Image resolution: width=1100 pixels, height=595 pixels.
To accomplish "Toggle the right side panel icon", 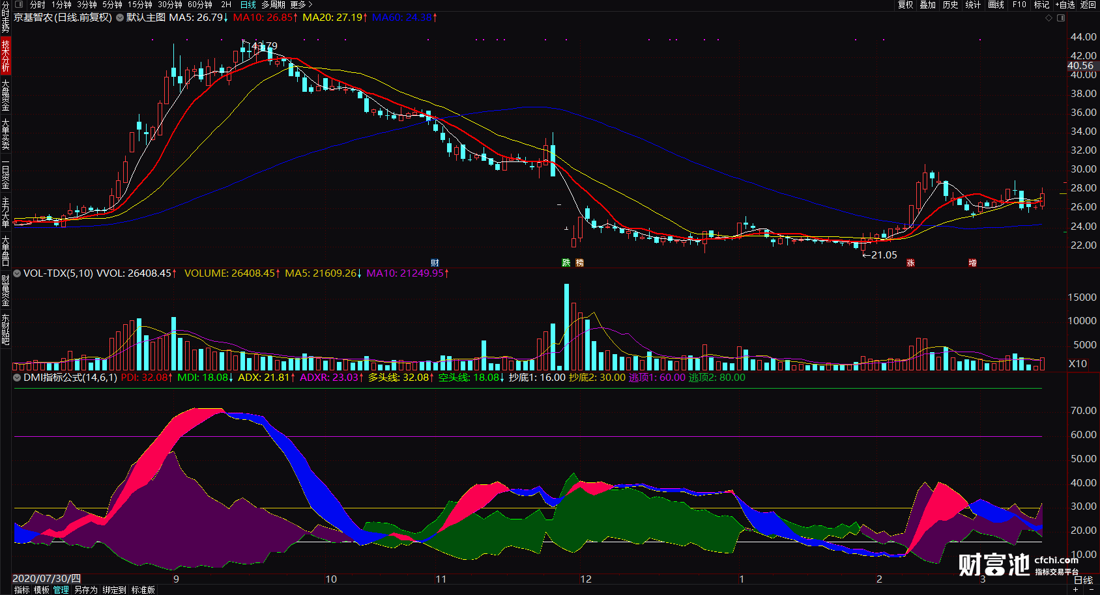I will [x=1060, y=18].
